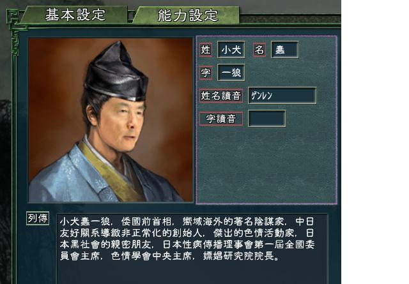Click the 名 label button

coord(259,50)
